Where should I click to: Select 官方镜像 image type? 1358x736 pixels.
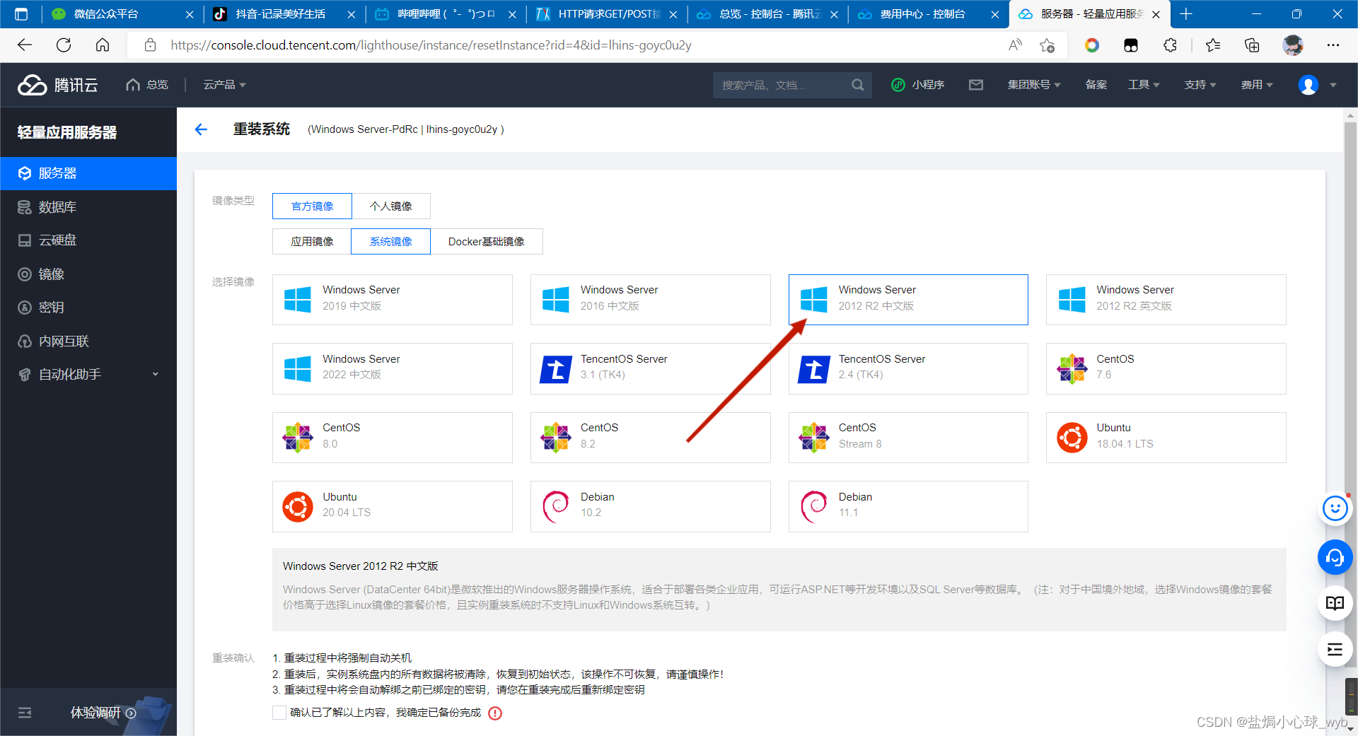(x=312, y=206)
